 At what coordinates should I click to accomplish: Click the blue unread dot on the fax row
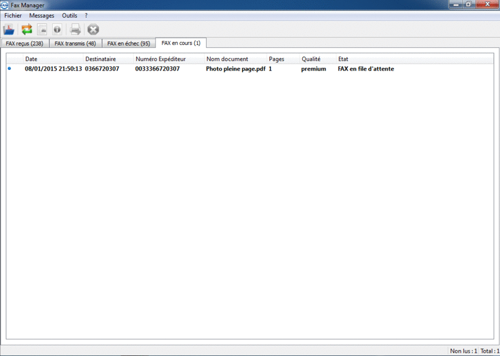click(x=9, y=68)
